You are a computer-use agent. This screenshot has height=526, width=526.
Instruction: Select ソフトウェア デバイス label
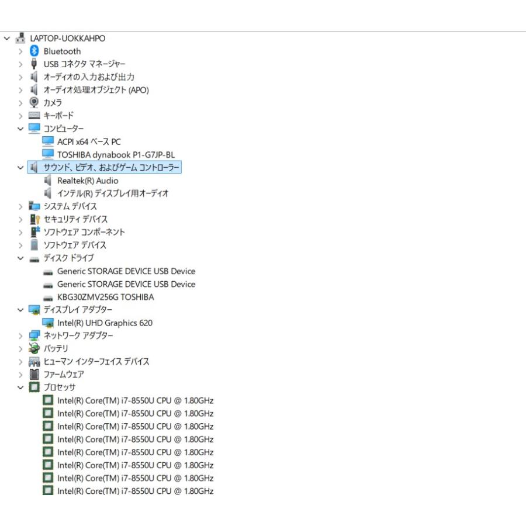[x=75, y=245]
